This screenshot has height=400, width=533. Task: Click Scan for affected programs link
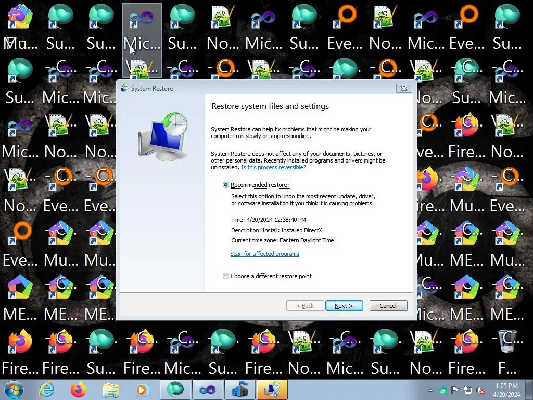coord(264,254)
